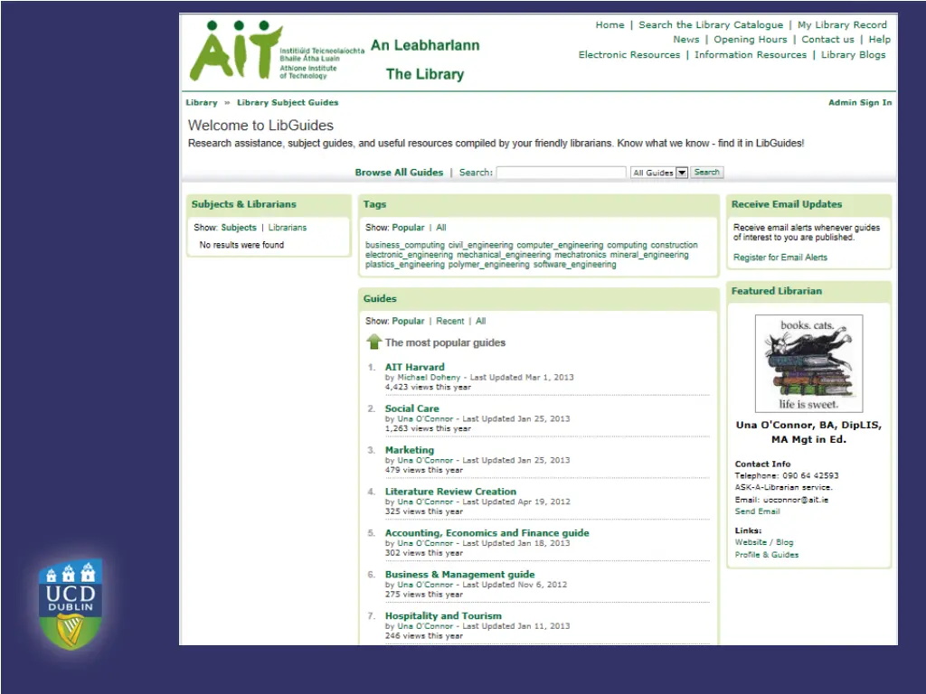Image resolution: width=926 pixels, height=694 pixels.
Task: Select the civil_engineering tag
Action: 481,245
